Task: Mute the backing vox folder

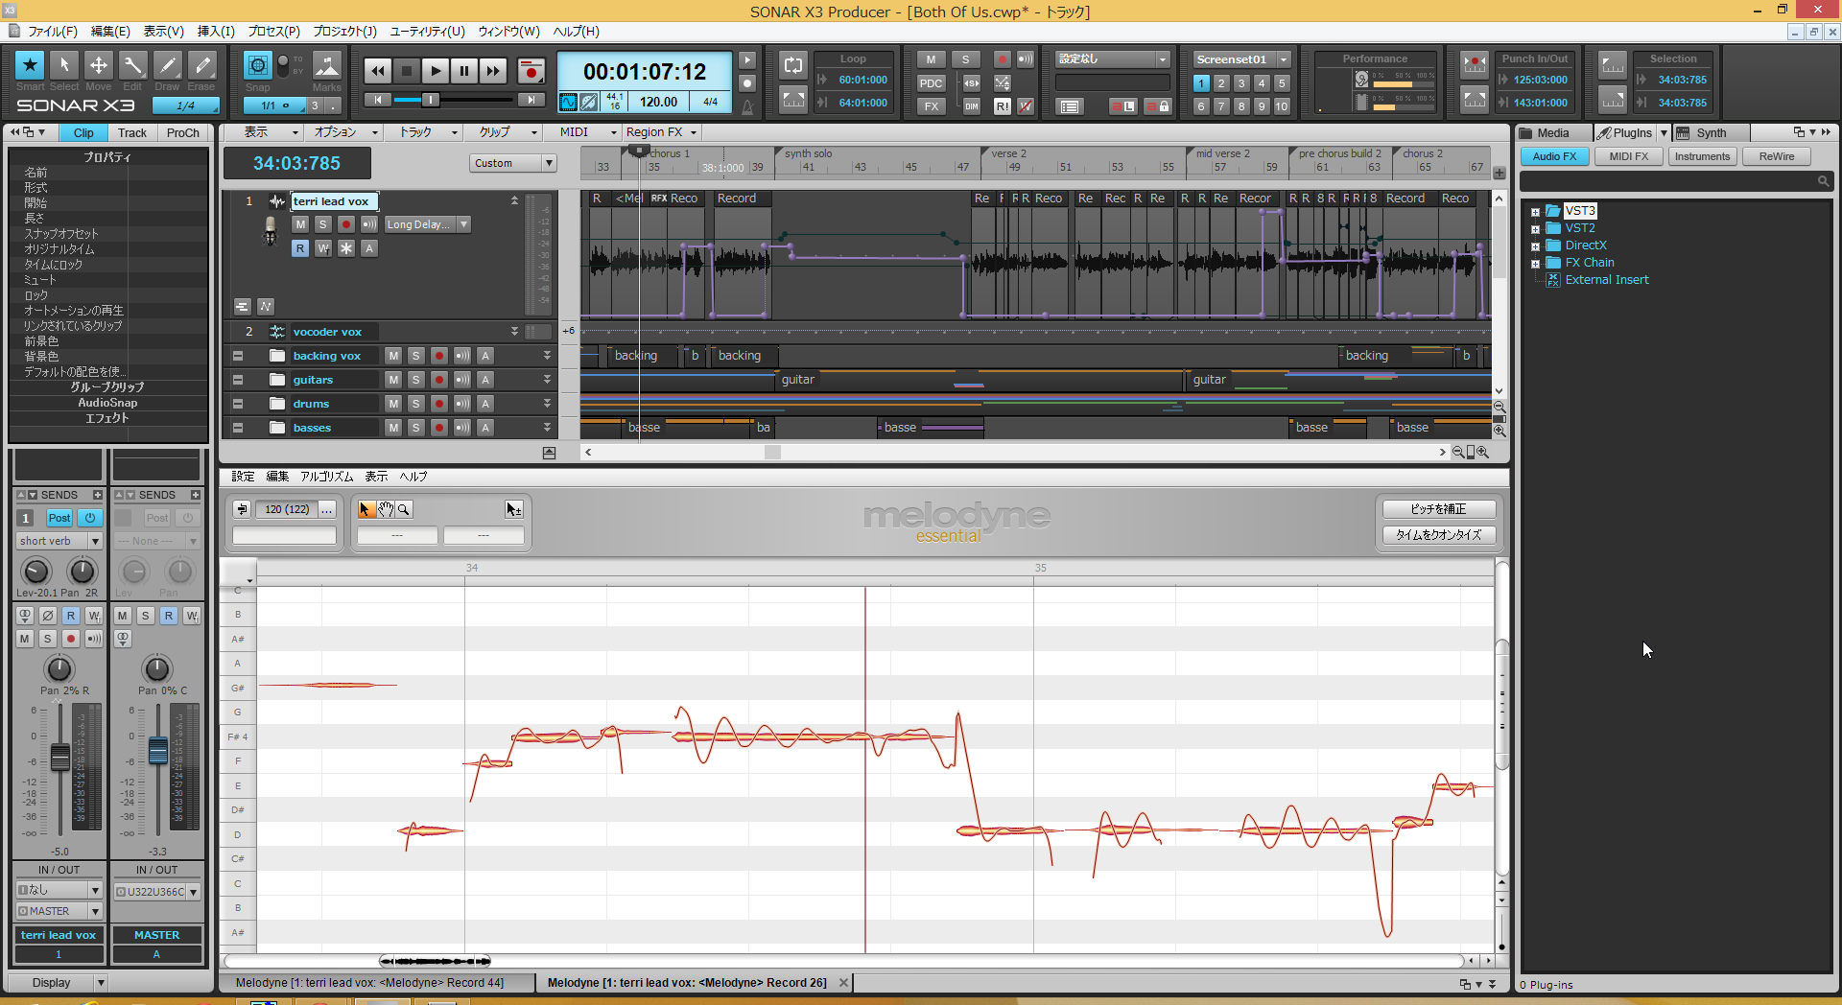Action: pos(393,356)
